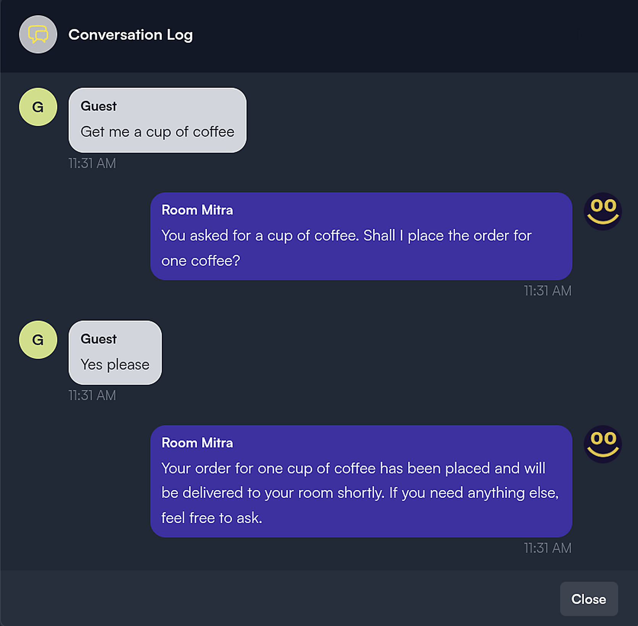638x626 pixels.
Task: Click the Conversation Log title text
Action: [x=131, y=34]
